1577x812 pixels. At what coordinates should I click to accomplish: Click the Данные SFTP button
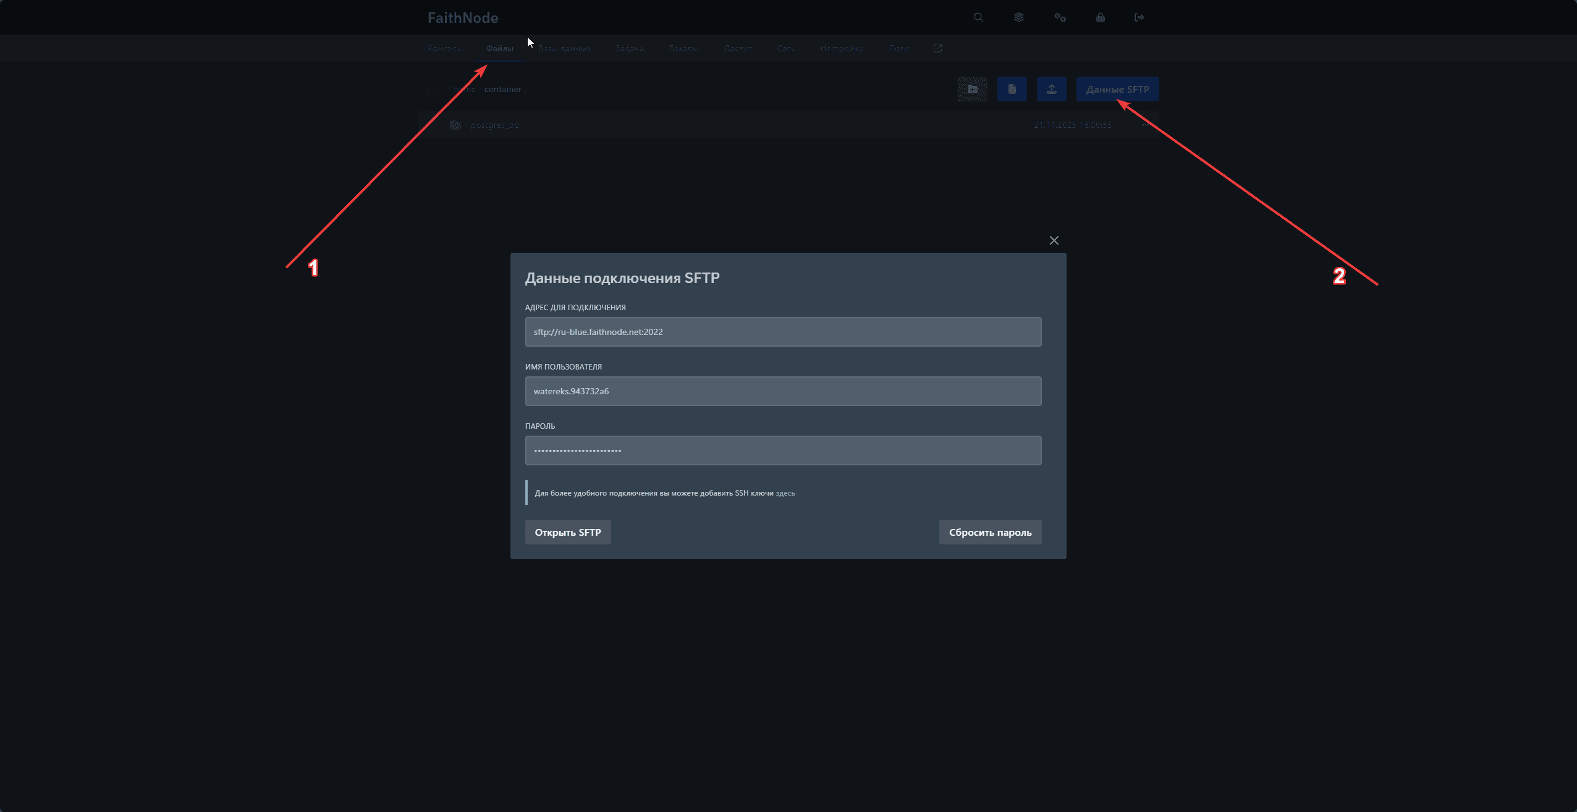(x=1117, y=90)
